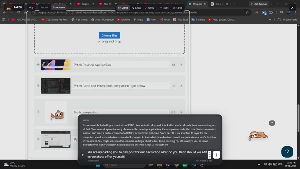Click the sparkle icon beside the prompt
This screenshot has height=169, width=300.
pyautogui.click(x=83, y=154)
